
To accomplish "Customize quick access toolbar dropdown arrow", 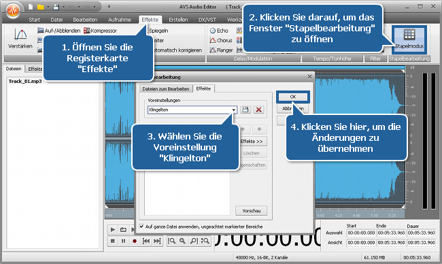I will click(109, 7).
